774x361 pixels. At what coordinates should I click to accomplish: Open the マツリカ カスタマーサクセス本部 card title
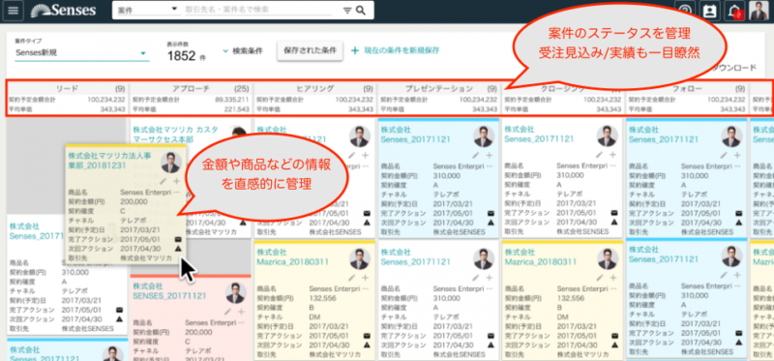[175, 135]
